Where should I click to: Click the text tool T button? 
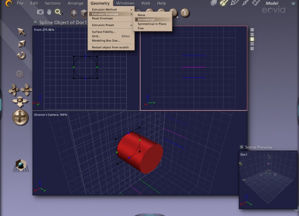[x=184, y=13]
